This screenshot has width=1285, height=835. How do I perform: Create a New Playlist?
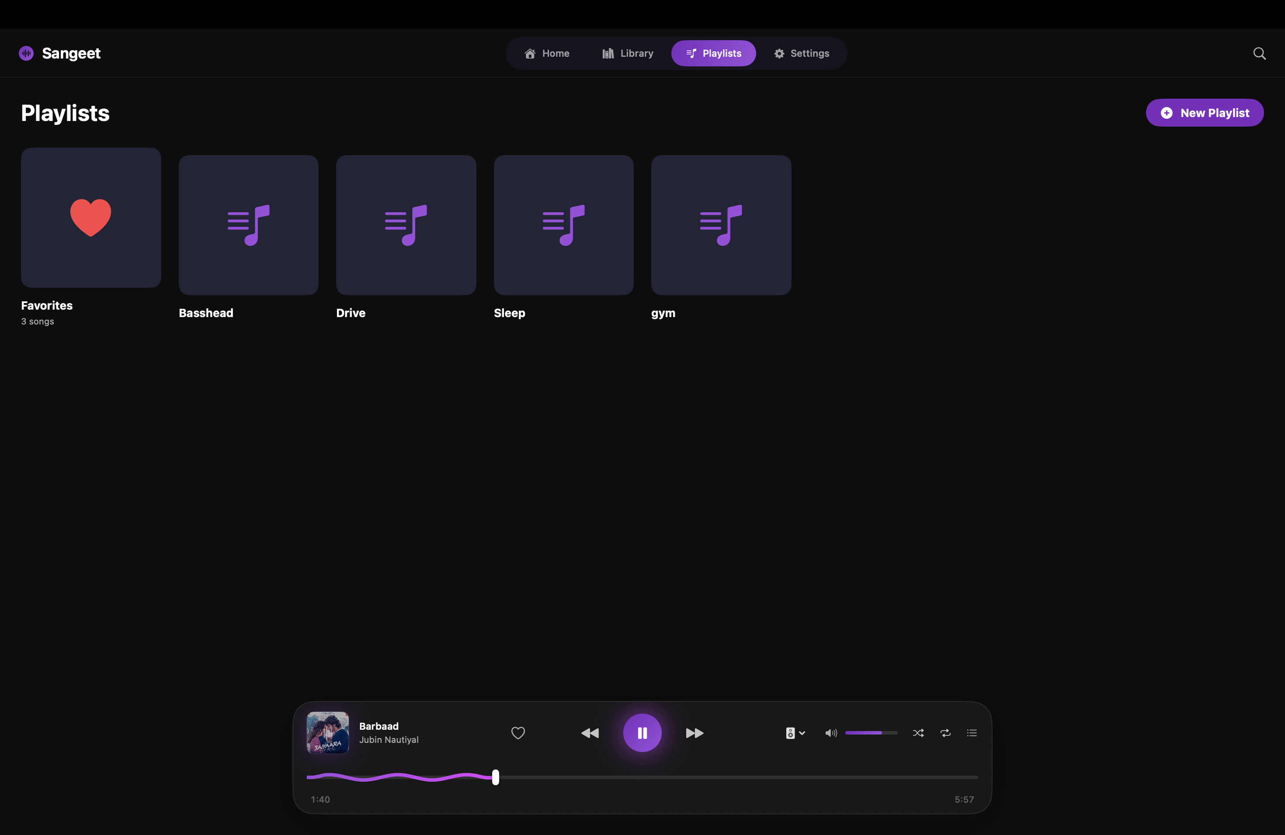point(1205,113)
